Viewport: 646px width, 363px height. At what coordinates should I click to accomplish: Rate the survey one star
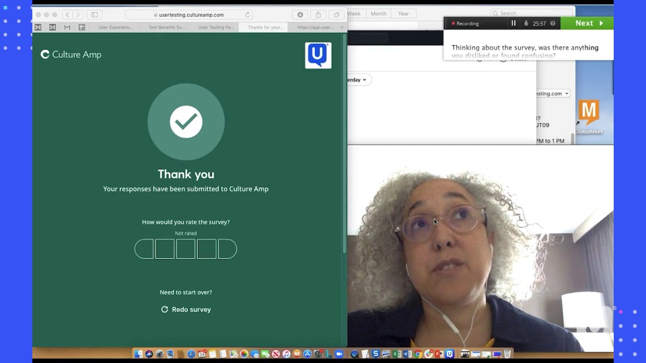pos(144,249)
